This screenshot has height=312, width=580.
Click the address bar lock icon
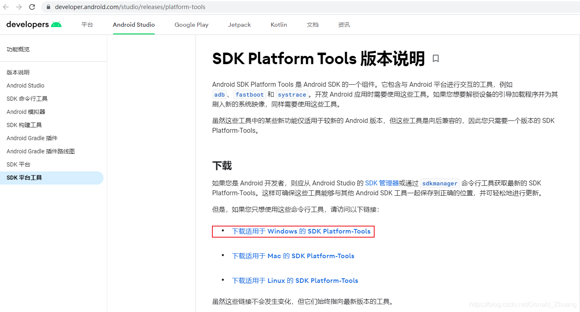coord(48,7)
